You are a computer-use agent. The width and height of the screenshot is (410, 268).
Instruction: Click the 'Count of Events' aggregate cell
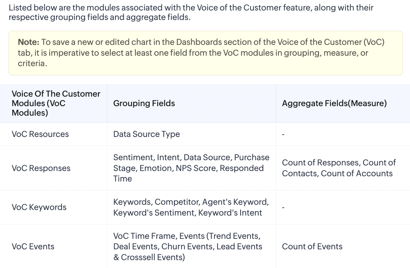tap(312, 246)
